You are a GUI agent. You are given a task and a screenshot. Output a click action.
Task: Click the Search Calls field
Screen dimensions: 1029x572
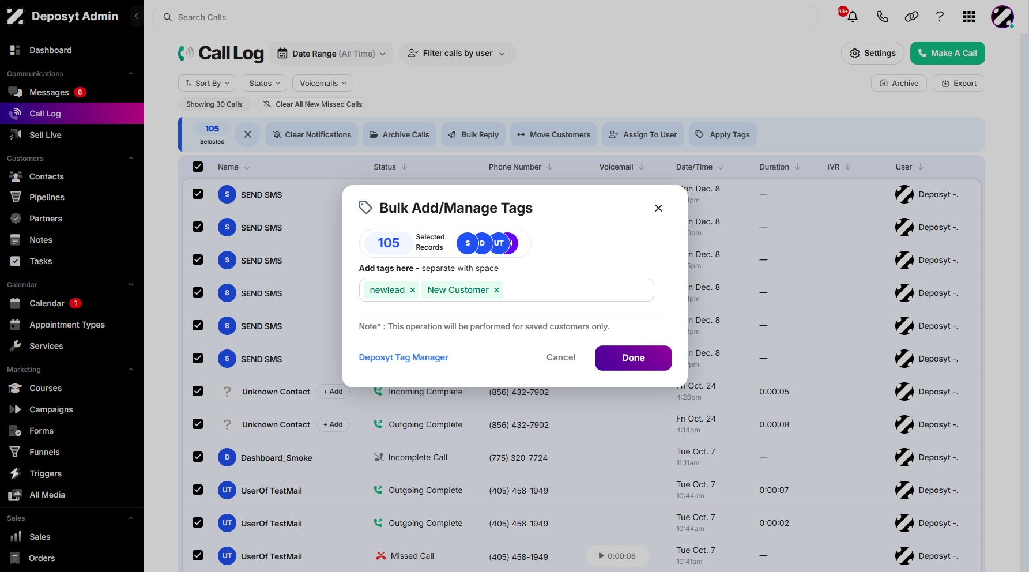485,17
